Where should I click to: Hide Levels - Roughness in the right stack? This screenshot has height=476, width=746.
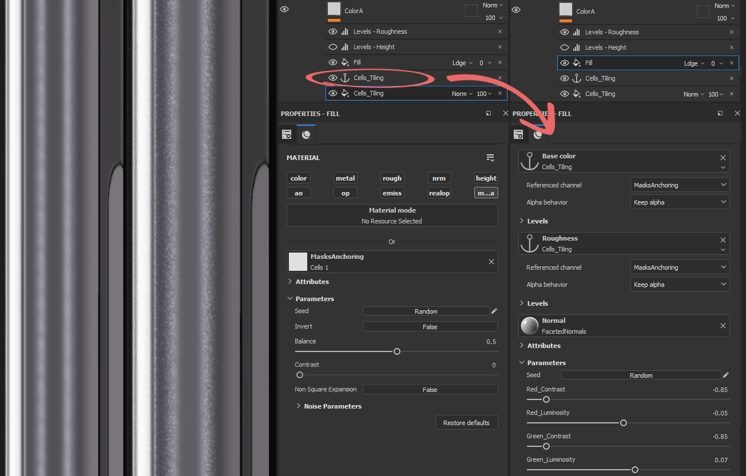coord(565,33)
